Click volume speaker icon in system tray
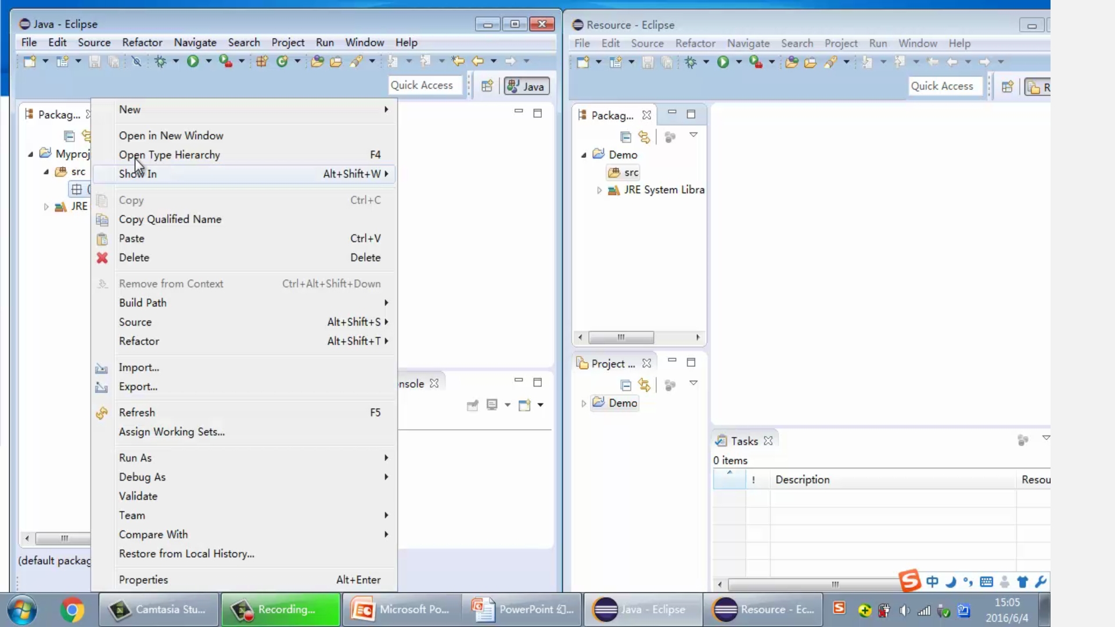 (904, 611)
